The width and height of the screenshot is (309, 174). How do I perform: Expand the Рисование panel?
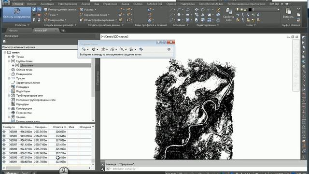[x=180, y=25]
